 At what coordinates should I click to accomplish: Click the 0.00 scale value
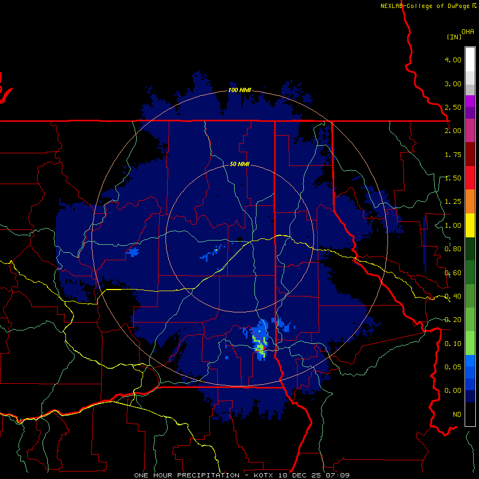point(453,391)
